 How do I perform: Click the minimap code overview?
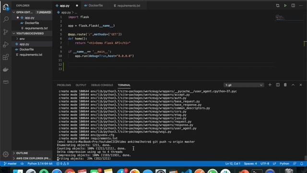click(x=280, y=18)
